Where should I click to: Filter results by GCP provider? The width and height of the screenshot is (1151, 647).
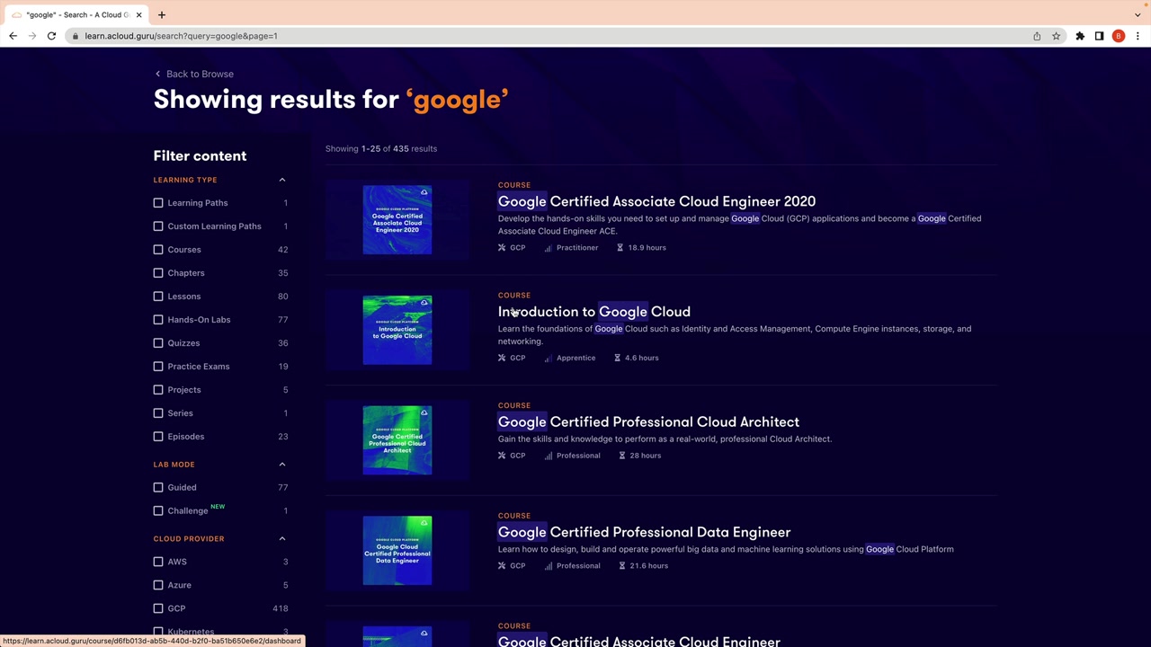click(158, 608)
